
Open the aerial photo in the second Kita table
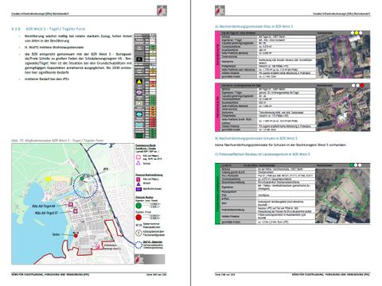click(x=343, y=109)
